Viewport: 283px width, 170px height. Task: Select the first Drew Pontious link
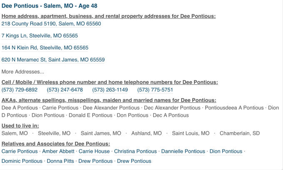(95, 161)
